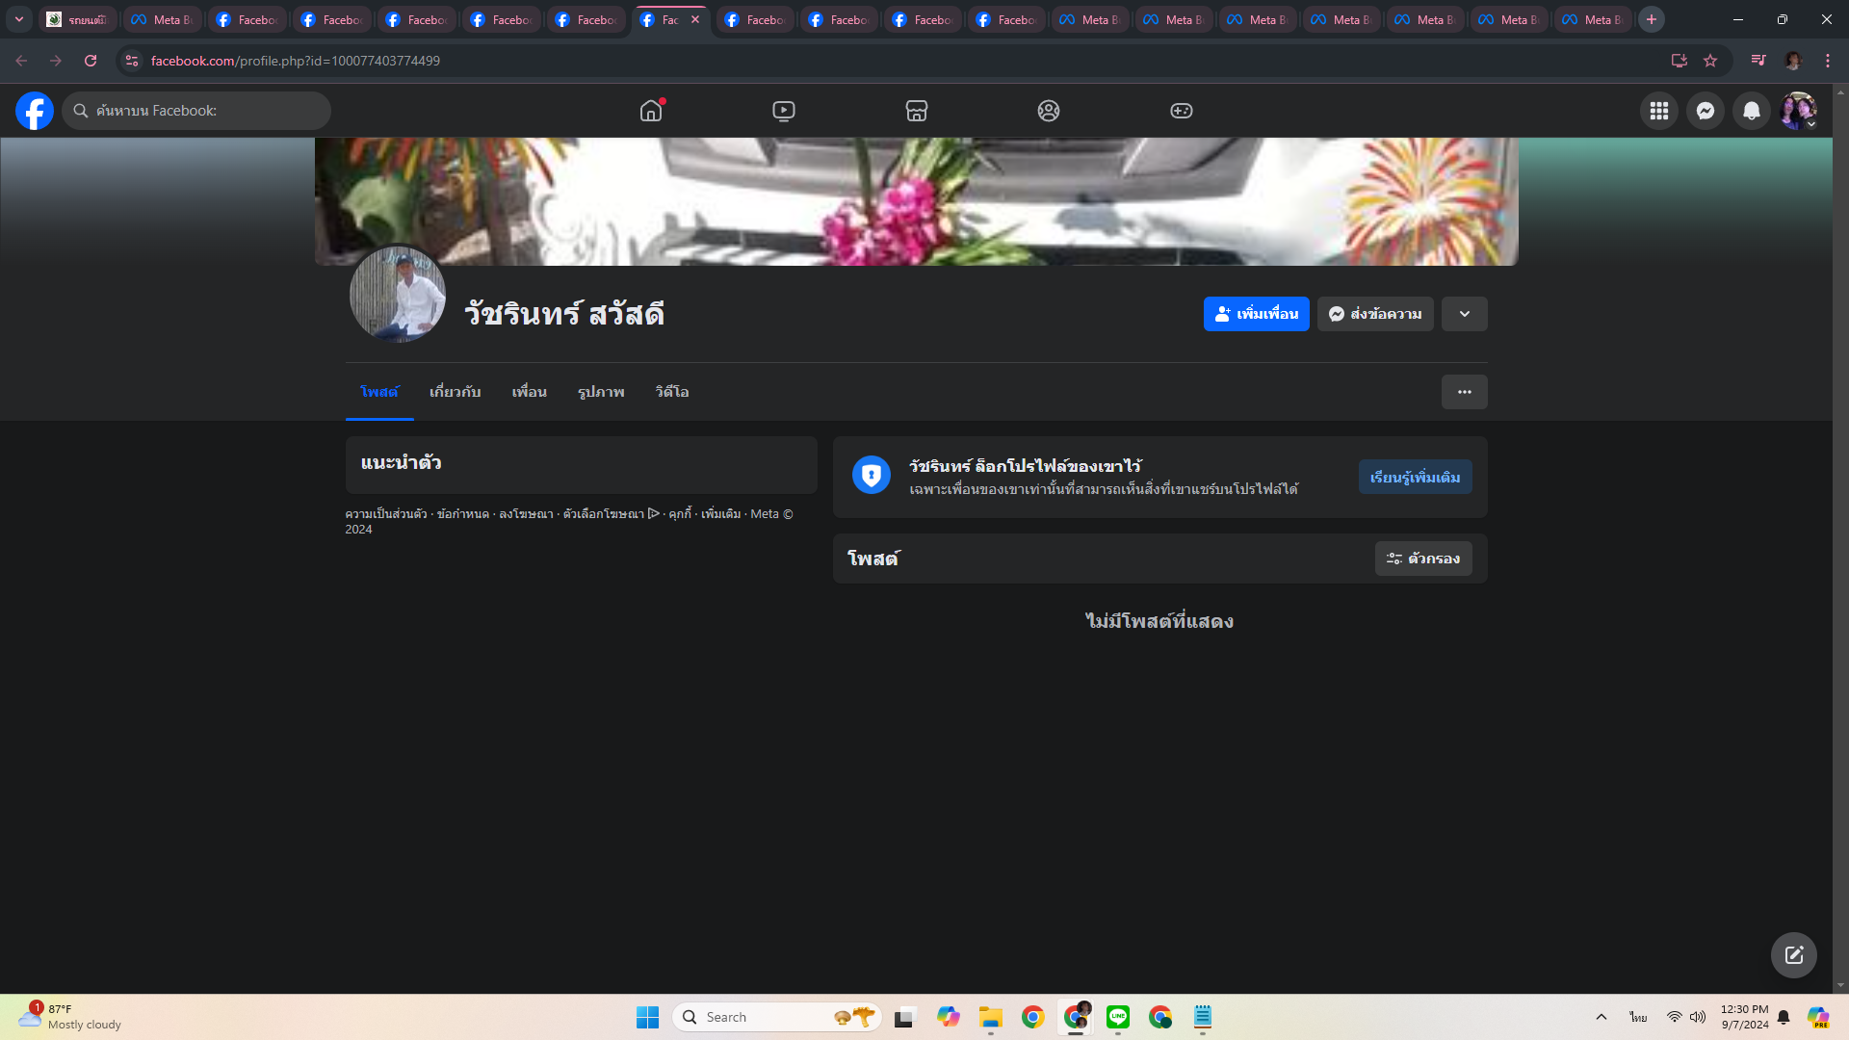Image resolution: width=1849 pixels, height=1040 pixels.
Task: Open the ตัวกรอง posts filter
Action: [1422, 559]
